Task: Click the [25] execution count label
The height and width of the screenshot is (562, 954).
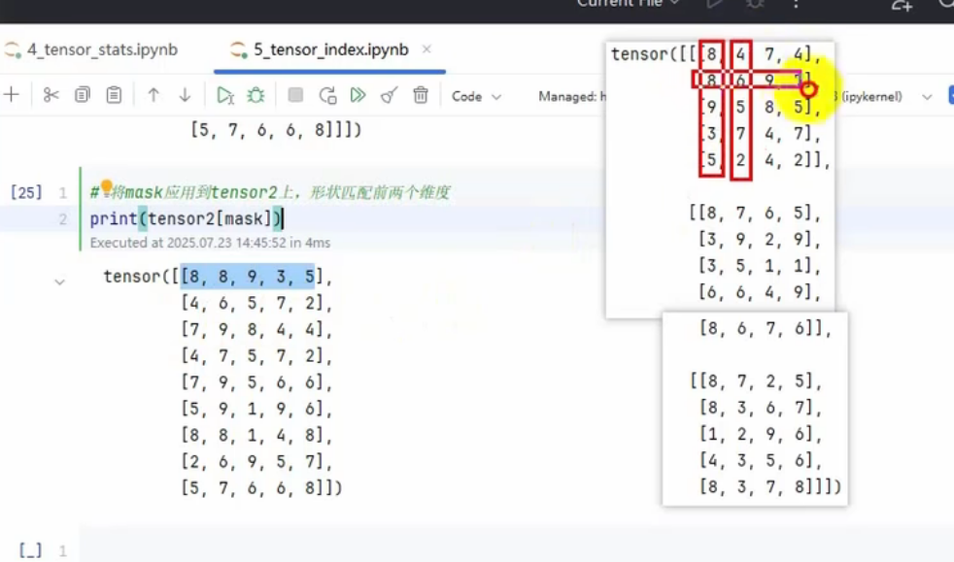Action: [26, 192]
